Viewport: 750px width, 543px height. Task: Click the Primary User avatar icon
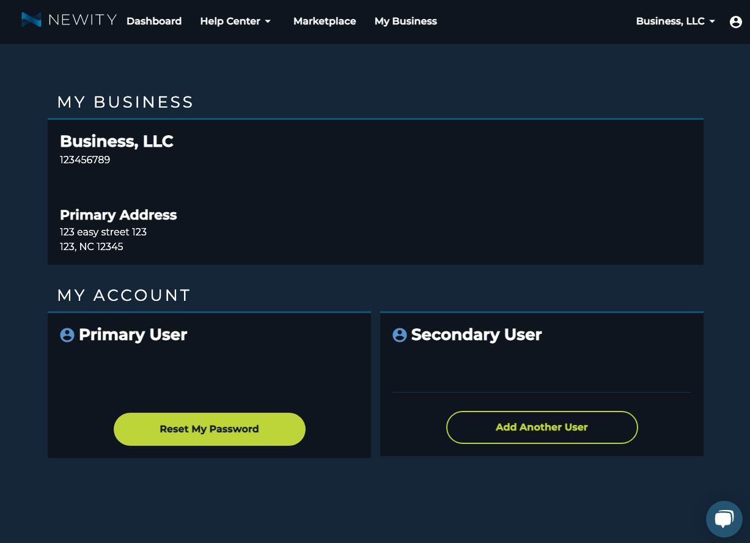coord(67,335)
